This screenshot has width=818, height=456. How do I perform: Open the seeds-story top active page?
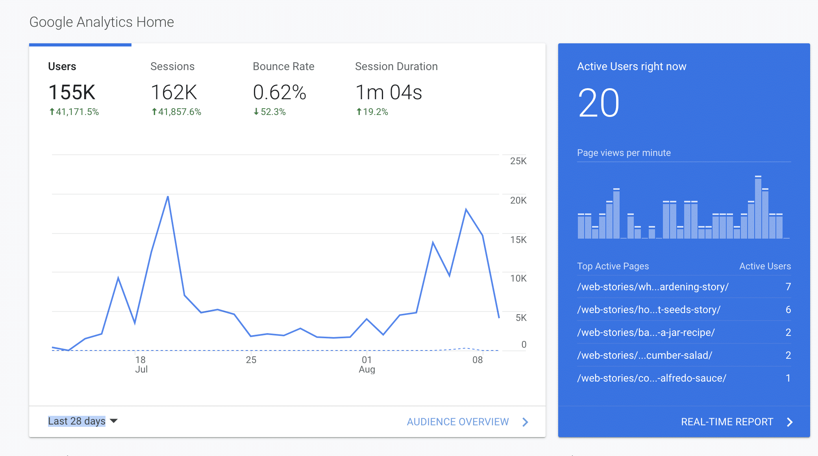(649, 310)
